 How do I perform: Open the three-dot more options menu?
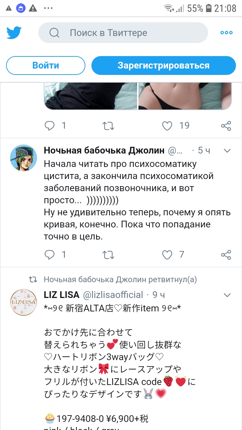click(x=226, y=33)
